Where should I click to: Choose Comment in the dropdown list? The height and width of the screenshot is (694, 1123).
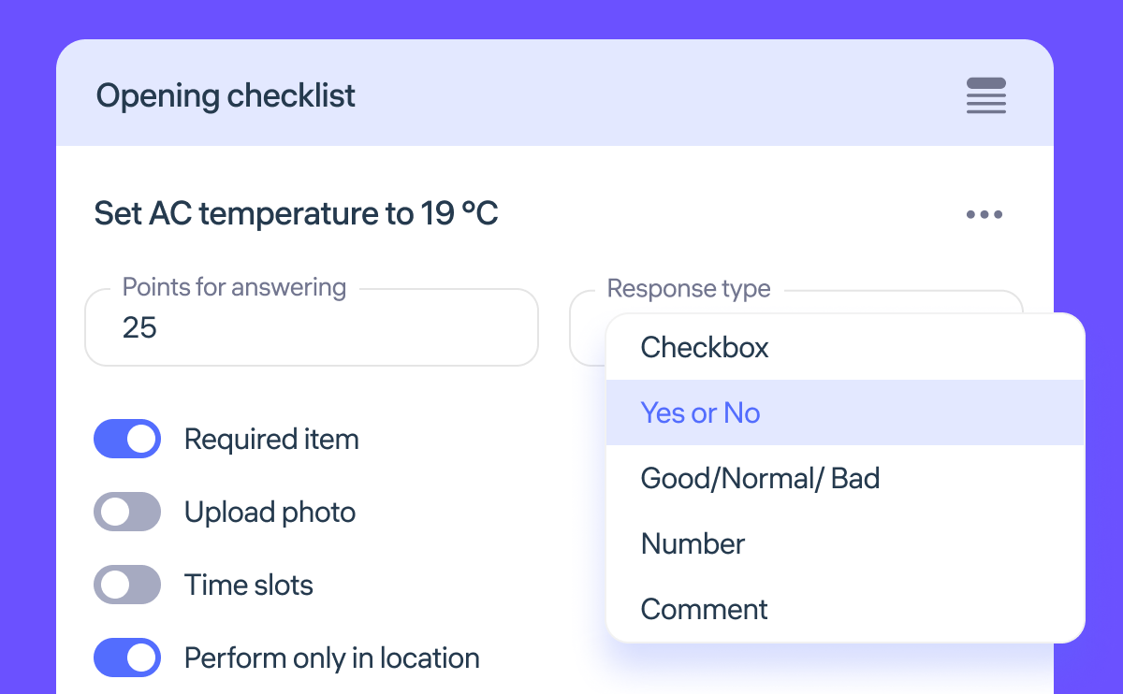point(704,610)
